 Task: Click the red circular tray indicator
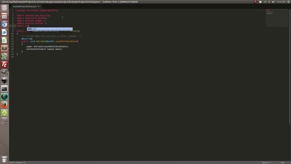pyautogui.click(x=256, y=2)
